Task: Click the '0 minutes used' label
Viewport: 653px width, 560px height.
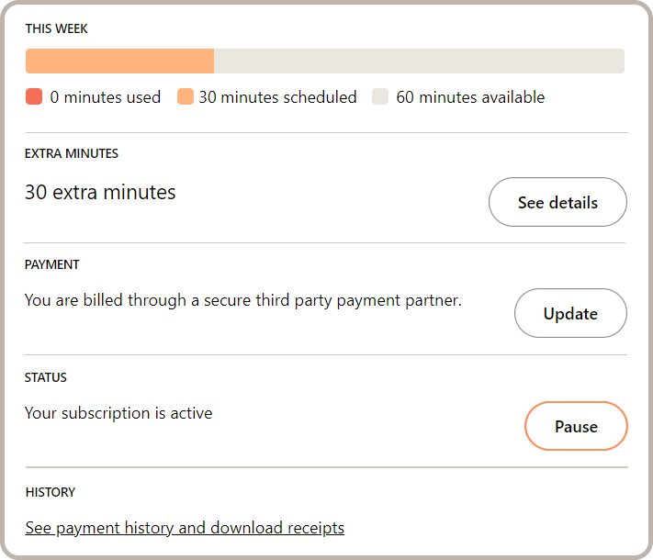Action: tap(106, 97)
